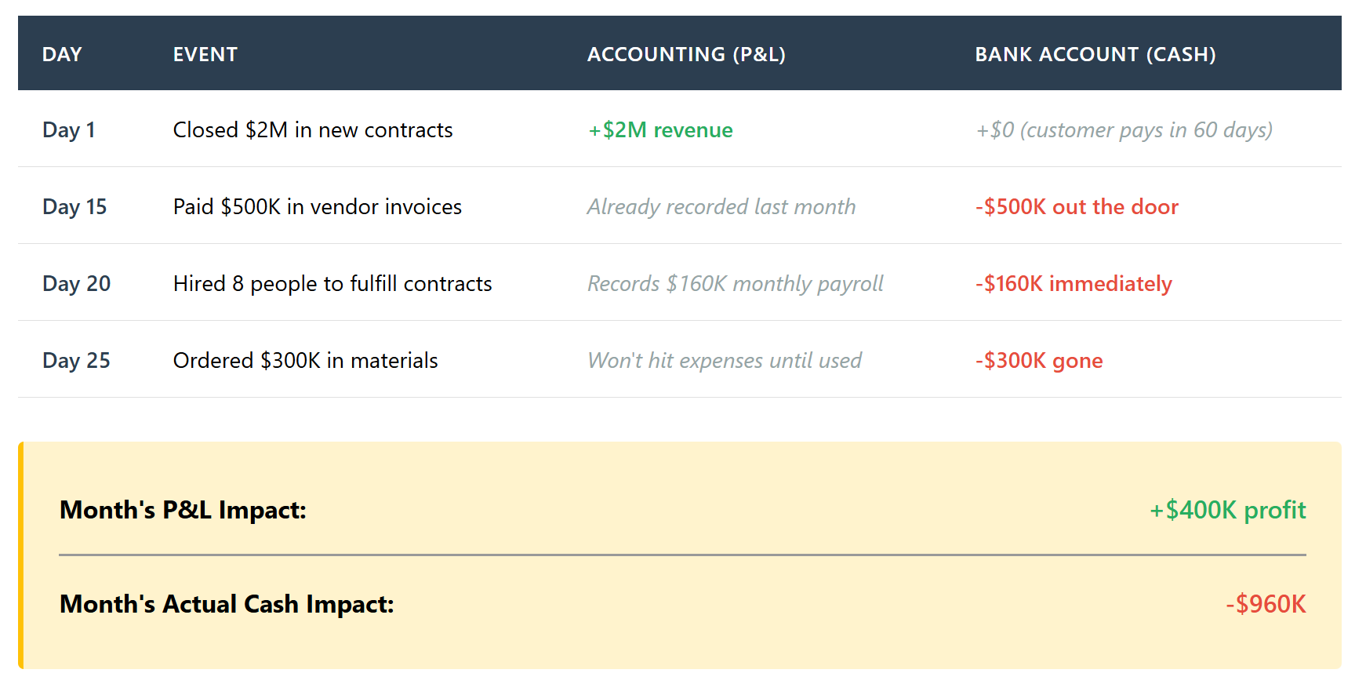Click the red "-$160K immediately" value
Viewport: 1366px width, 684px height.
point(1074,283)
